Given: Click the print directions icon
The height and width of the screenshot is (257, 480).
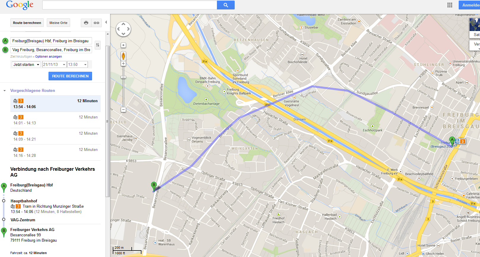Looking at the screenshot, I should [86, 23].
